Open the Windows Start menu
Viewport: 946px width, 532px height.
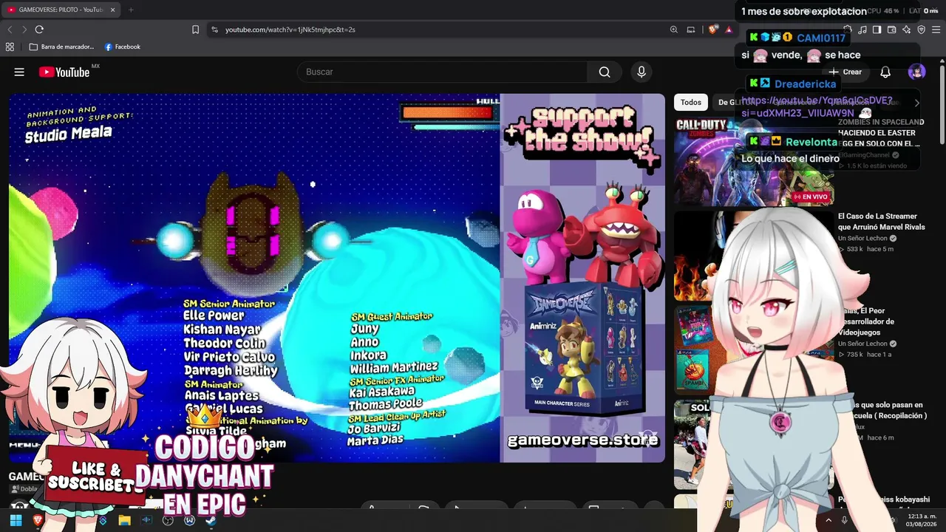point(16,520)
